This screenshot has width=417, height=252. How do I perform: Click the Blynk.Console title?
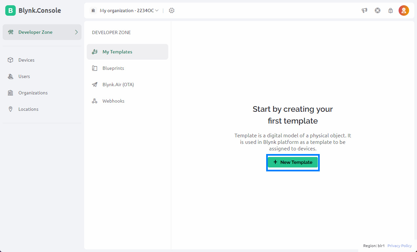[x=40, y=10]
